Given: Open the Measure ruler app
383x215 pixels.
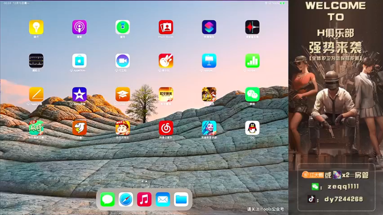Looking at the screenshot, I should click(x=36, y=61).
